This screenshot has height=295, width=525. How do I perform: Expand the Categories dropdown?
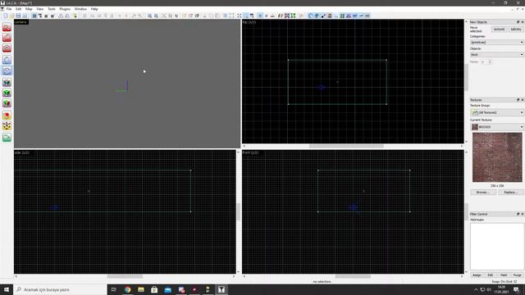click(497, 43)
